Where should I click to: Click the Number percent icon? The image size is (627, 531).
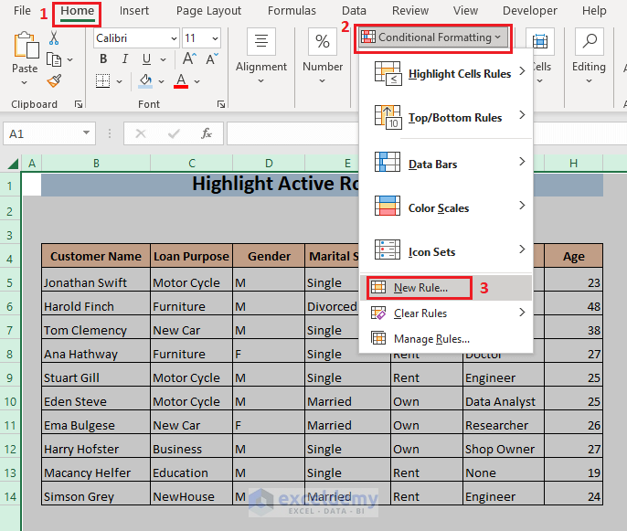[322, 42]
